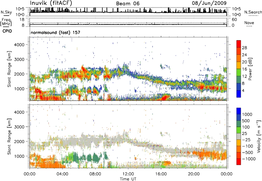262x181 pixels.
Task: Click the 24 label on Power colorbar
Action: click(x=244, y=55)
